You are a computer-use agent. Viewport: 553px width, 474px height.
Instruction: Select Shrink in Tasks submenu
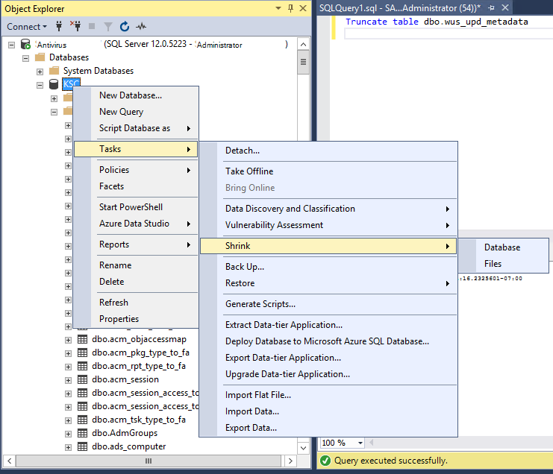point(328,246)
